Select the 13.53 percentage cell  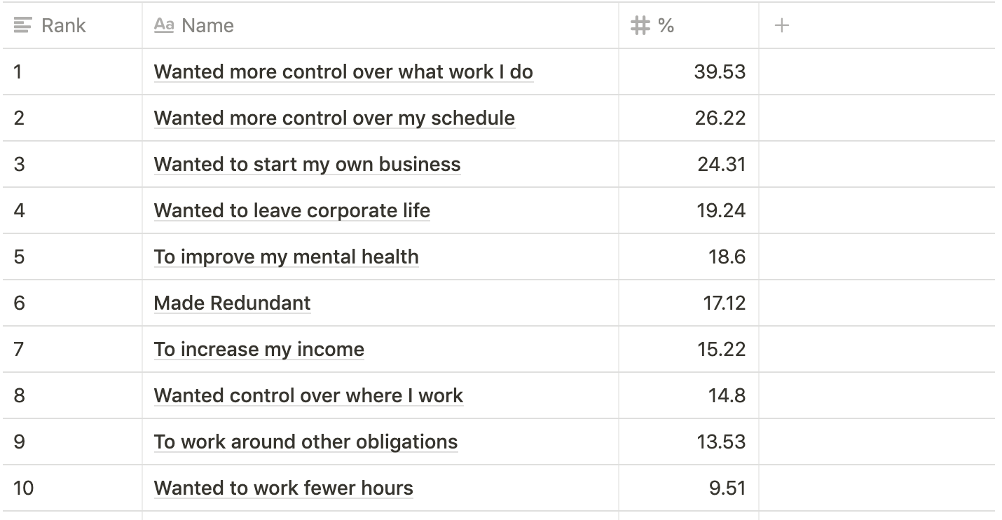689,442
